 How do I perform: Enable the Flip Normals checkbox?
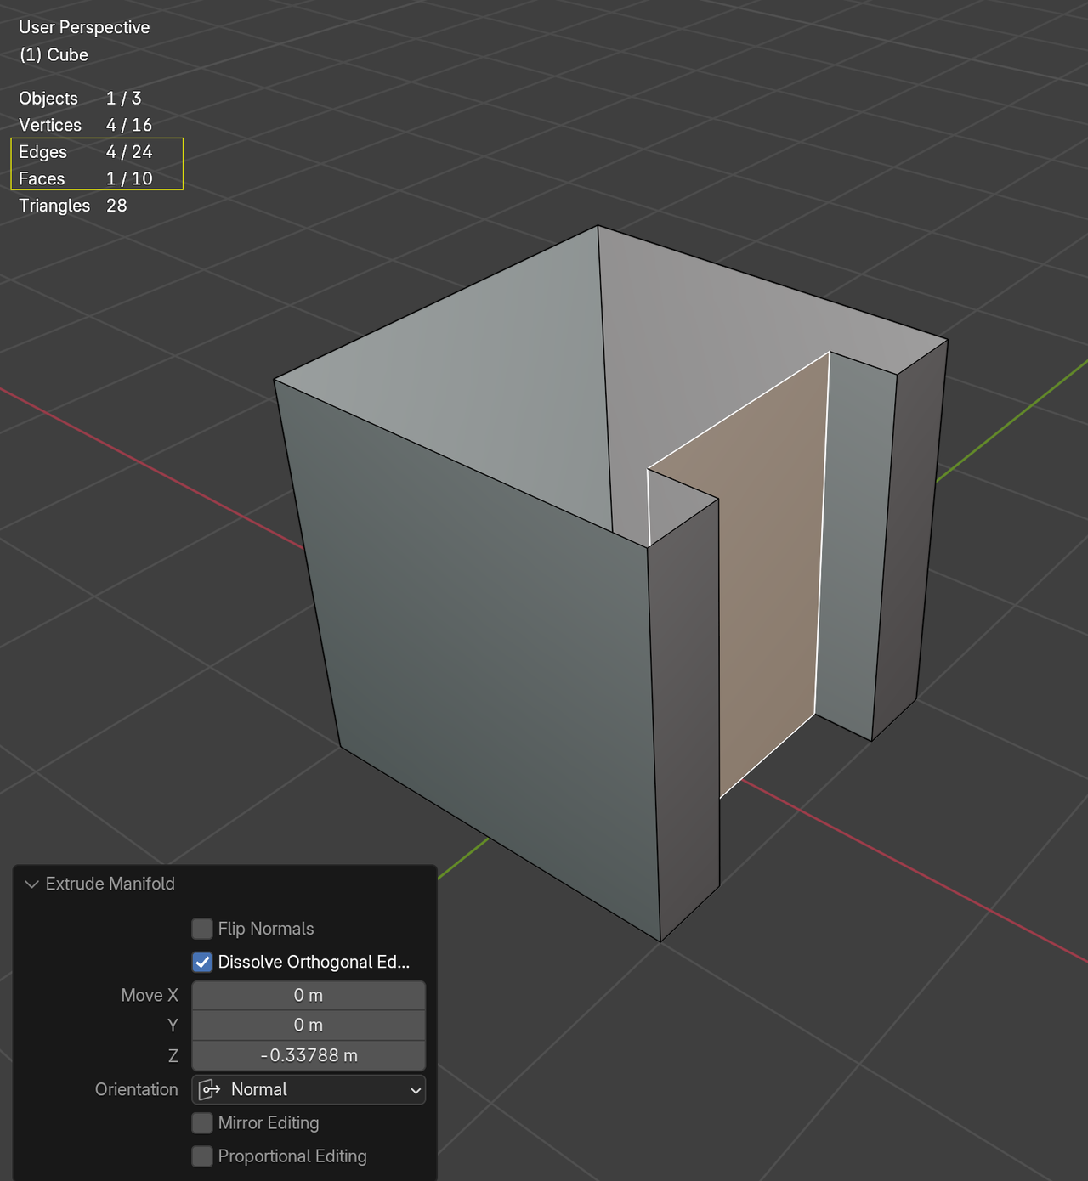coord(202,929)
